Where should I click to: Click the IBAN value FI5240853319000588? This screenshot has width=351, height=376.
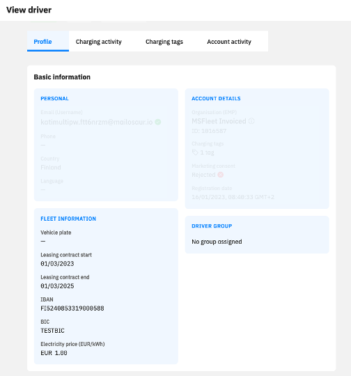[x=72, y=308]
